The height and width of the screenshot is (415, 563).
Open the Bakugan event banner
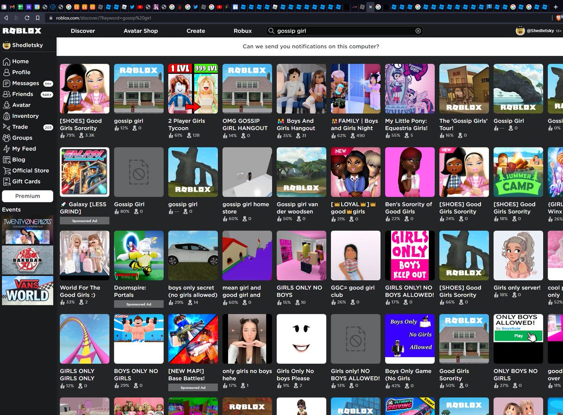[x=28, y=260]
